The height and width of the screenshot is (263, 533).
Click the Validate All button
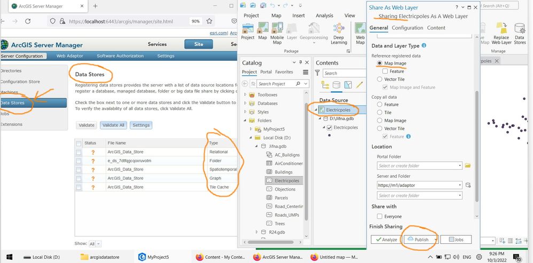[113, 125]
